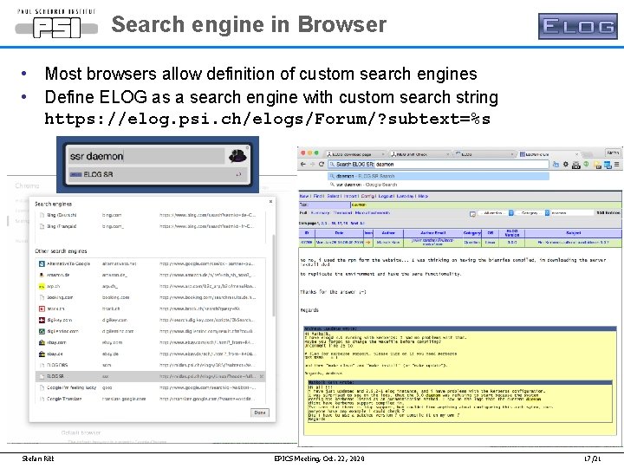Click the yellow folder extension icon
The height and width of the screenshot is (468, 624).
597,165
